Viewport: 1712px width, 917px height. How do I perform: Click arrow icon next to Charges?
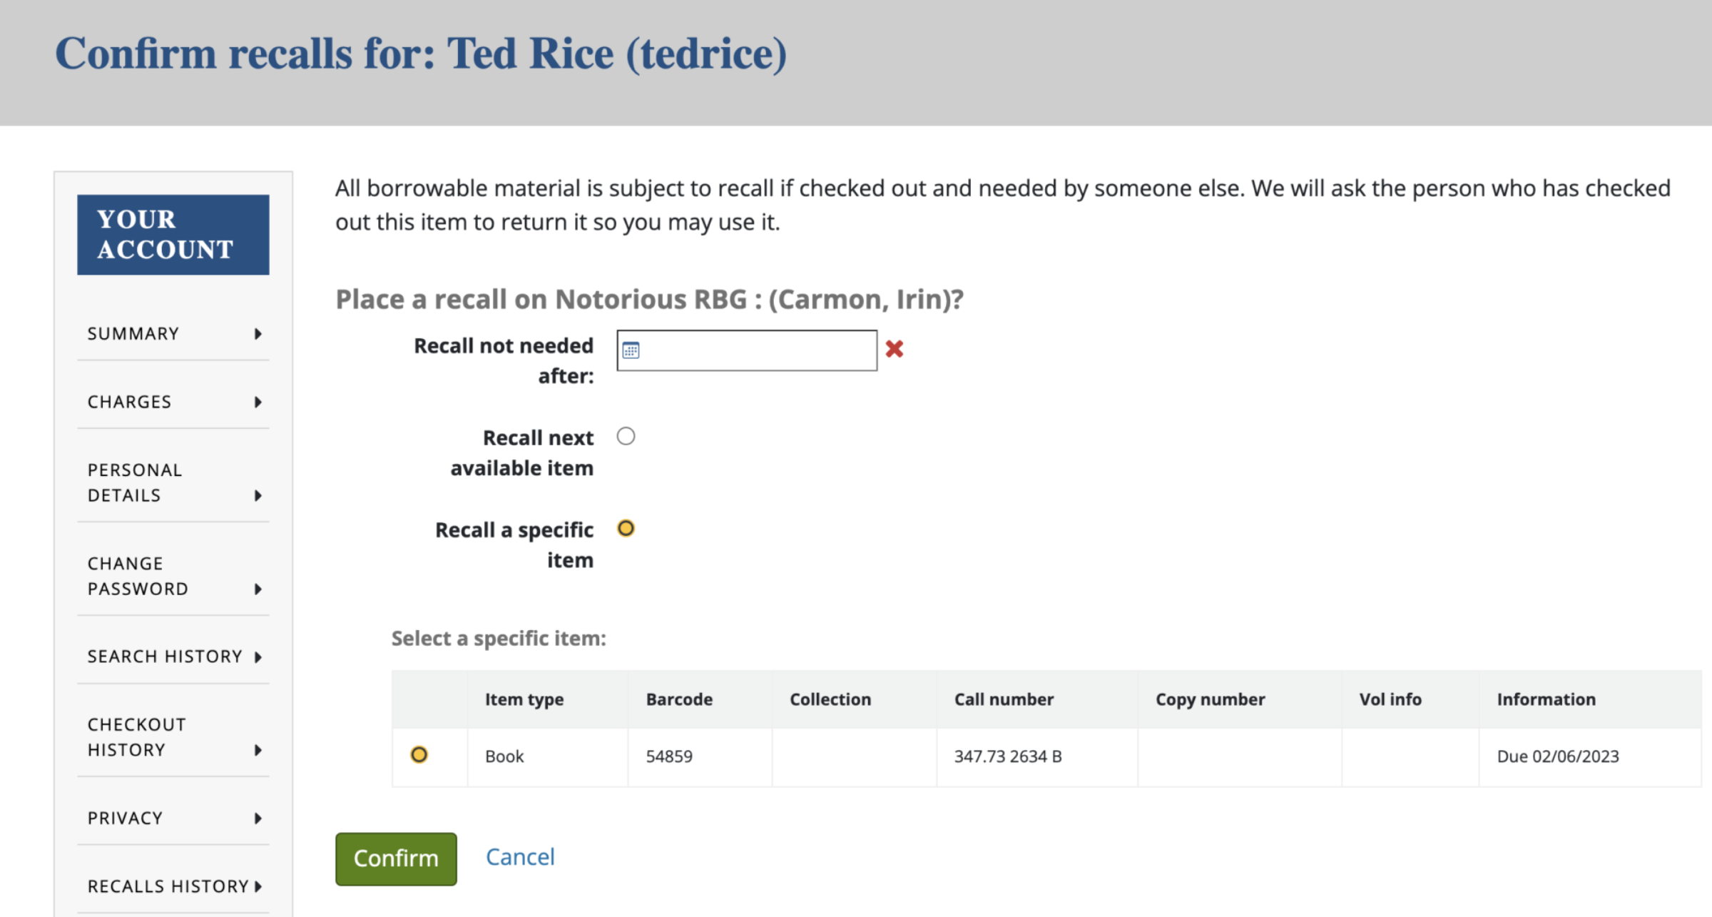[258, 402]
